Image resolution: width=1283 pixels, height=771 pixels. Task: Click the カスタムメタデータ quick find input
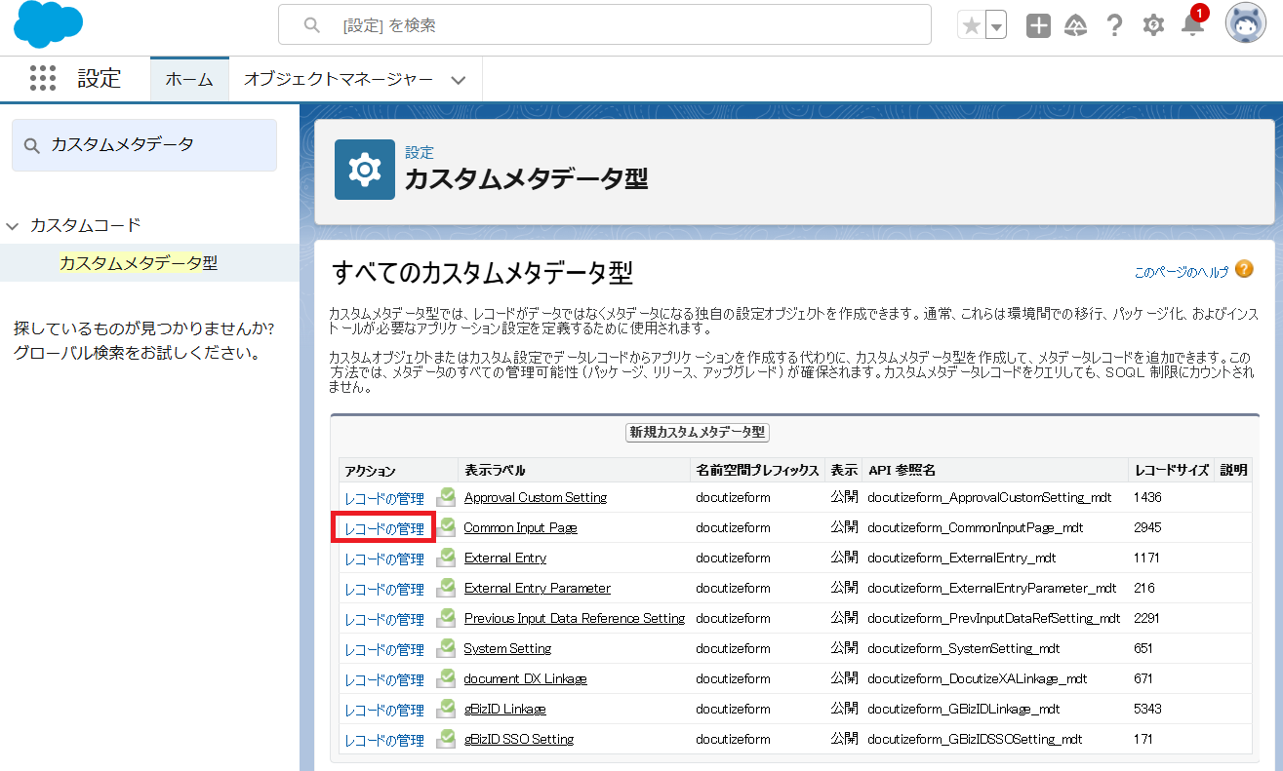144,145
